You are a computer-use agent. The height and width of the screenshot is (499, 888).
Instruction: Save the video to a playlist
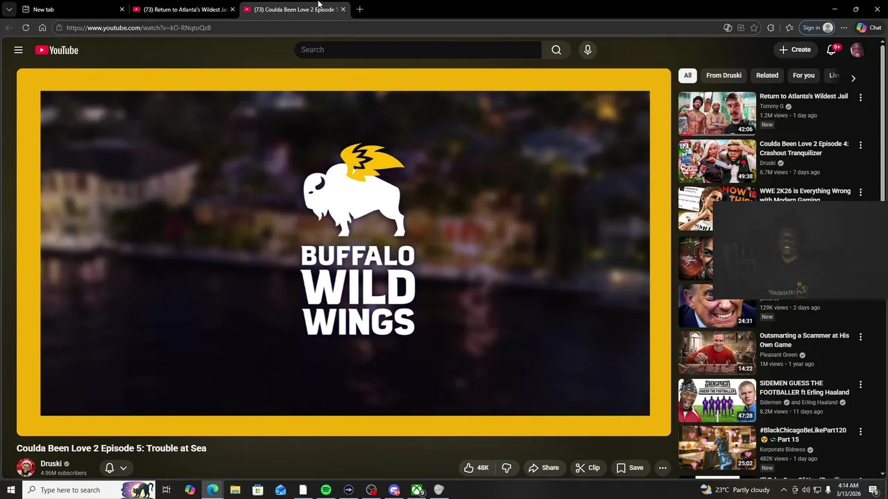pyautogui.click(x=630, y=468)
